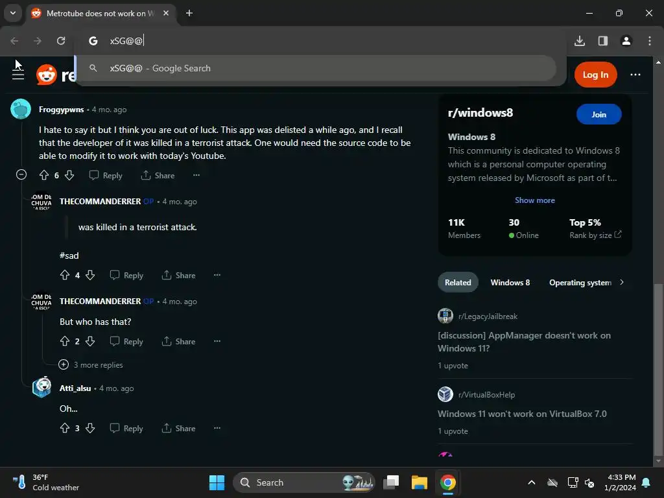664x498 pixels.
Task: Share the "But who has that?" comment
Action: 179,341
